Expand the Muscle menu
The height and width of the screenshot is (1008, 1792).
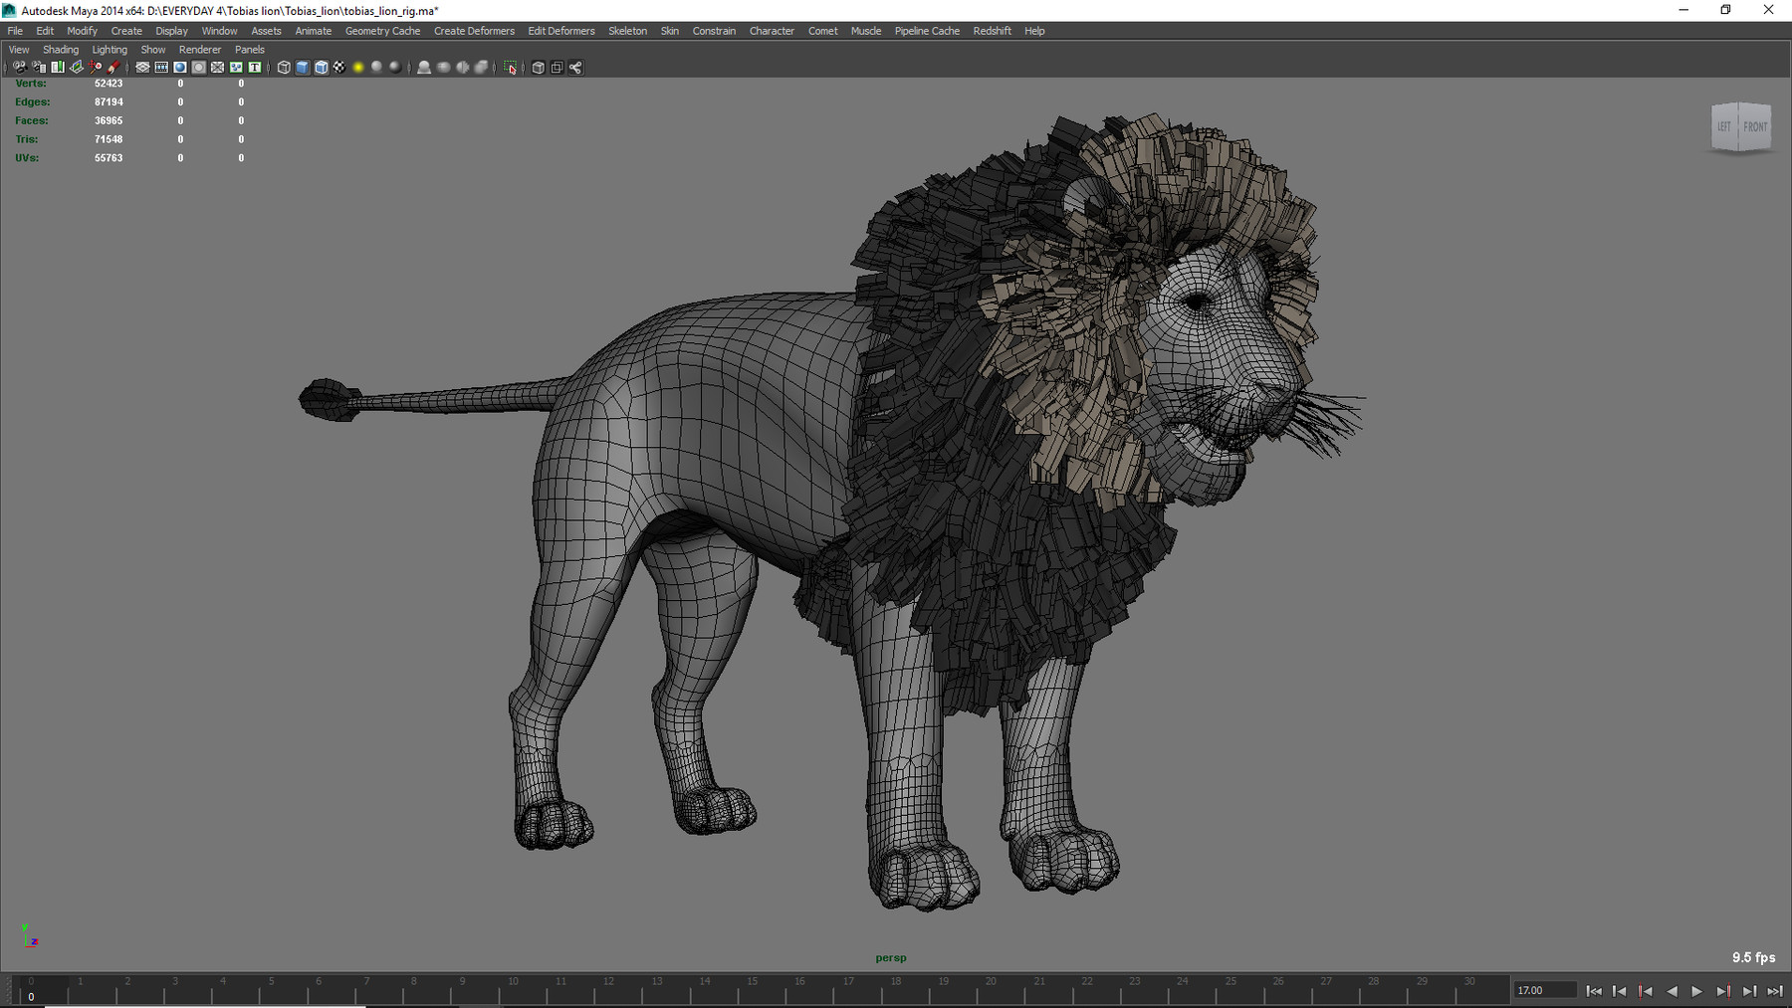[866, 31]
